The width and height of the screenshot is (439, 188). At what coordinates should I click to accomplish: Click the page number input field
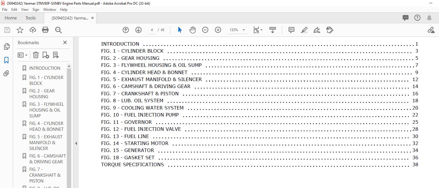[x=152, y=30]
